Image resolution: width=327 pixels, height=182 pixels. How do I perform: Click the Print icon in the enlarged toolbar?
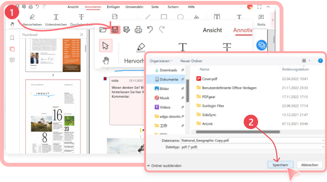138,30
